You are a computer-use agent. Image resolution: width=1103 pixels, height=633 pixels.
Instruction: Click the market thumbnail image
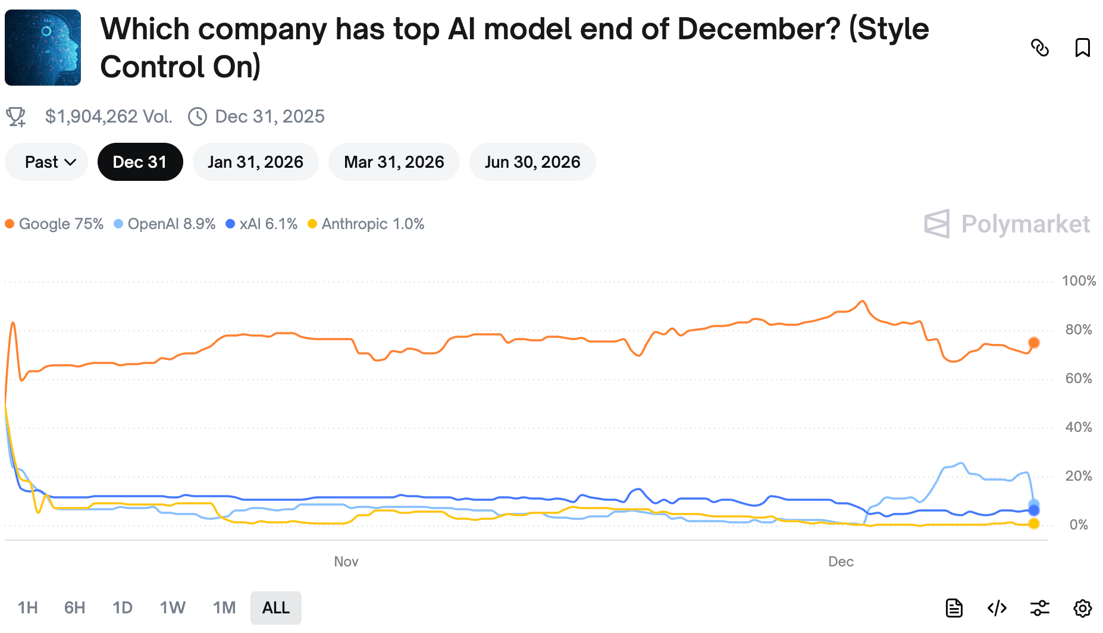(43, 48)
